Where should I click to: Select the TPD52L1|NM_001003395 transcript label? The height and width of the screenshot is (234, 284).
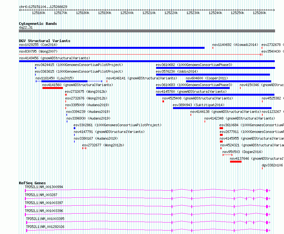pyautogui.click(x=45, y=219)
